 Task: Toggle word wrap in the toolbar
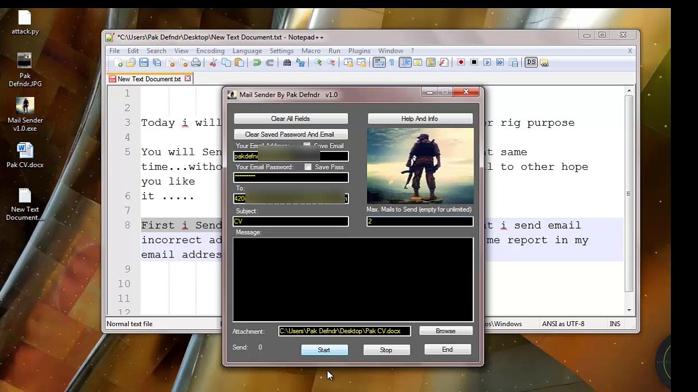[378, 63]
